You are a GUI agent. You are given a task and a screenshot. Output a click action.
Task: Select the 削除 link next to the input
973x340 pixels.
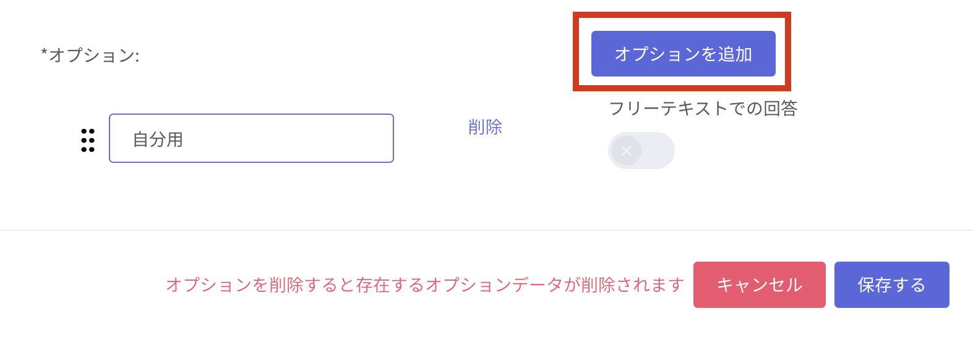tap(485, 127)
